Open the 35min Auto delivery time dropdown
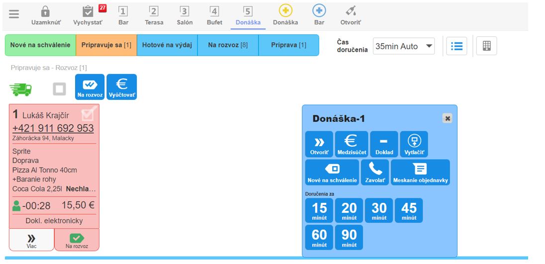The image size is (545, 264). [404, 46]
